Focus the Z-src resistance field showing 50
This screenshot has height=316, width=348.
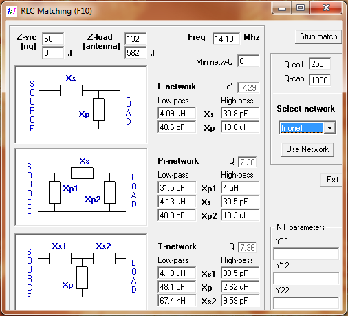(x=53, y=39)
